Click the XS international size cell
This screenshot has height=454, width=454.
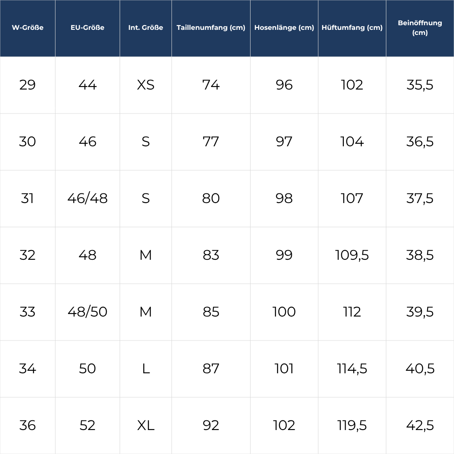click(x=146, y=85)
